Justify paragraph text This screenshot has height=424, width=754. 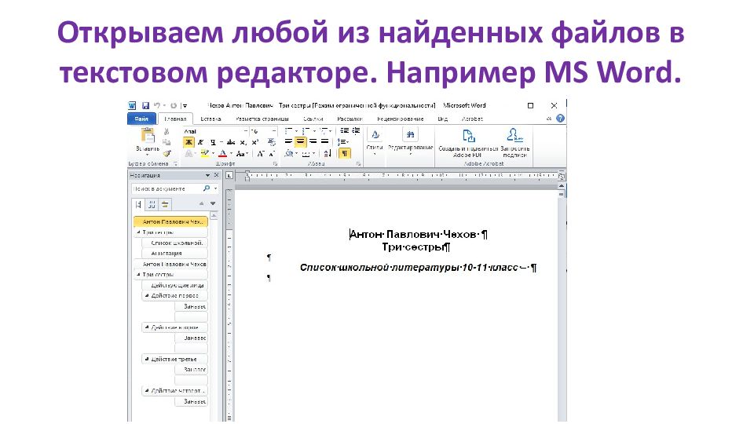pos(324,142)
